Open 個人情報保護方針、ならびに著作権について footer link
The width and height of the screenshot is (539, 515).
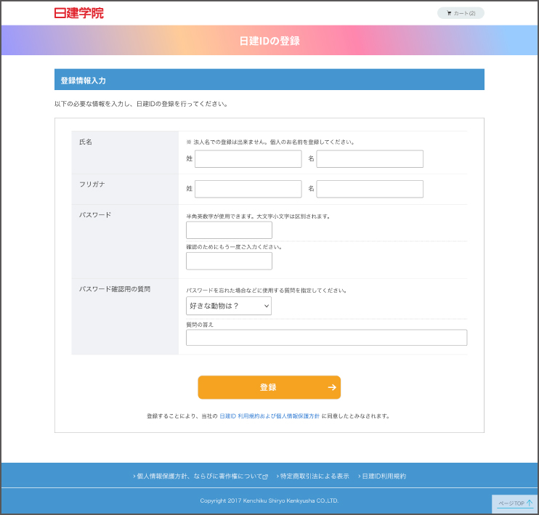click(200, 477)
